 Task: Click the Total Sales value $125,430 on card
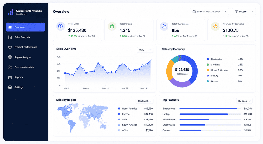(x=77, y=30)
